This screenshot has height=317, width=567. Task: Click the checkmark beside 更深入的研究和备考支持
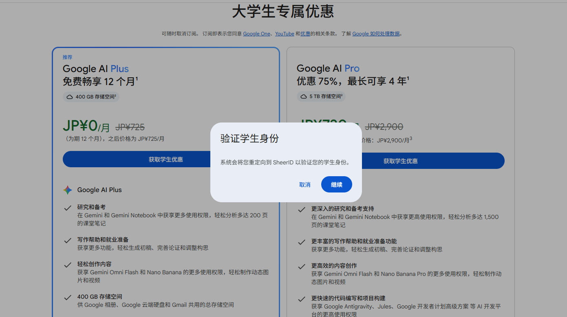tap(302, 210)
